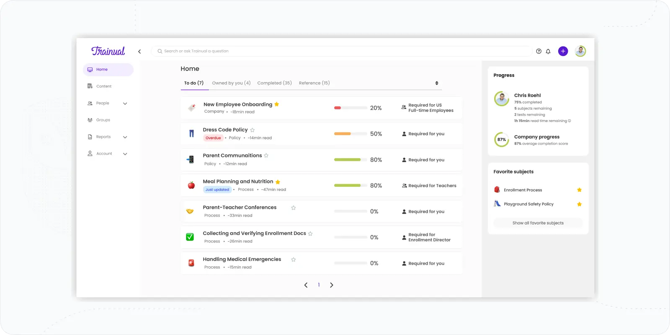Click the Home monitor icon in the sidebar
Image resolution: width=670 pixels, height=335 pixels.
[90, 70]
